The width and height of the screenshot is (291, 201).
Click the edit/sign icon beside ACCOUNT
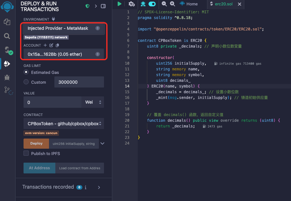51,45
